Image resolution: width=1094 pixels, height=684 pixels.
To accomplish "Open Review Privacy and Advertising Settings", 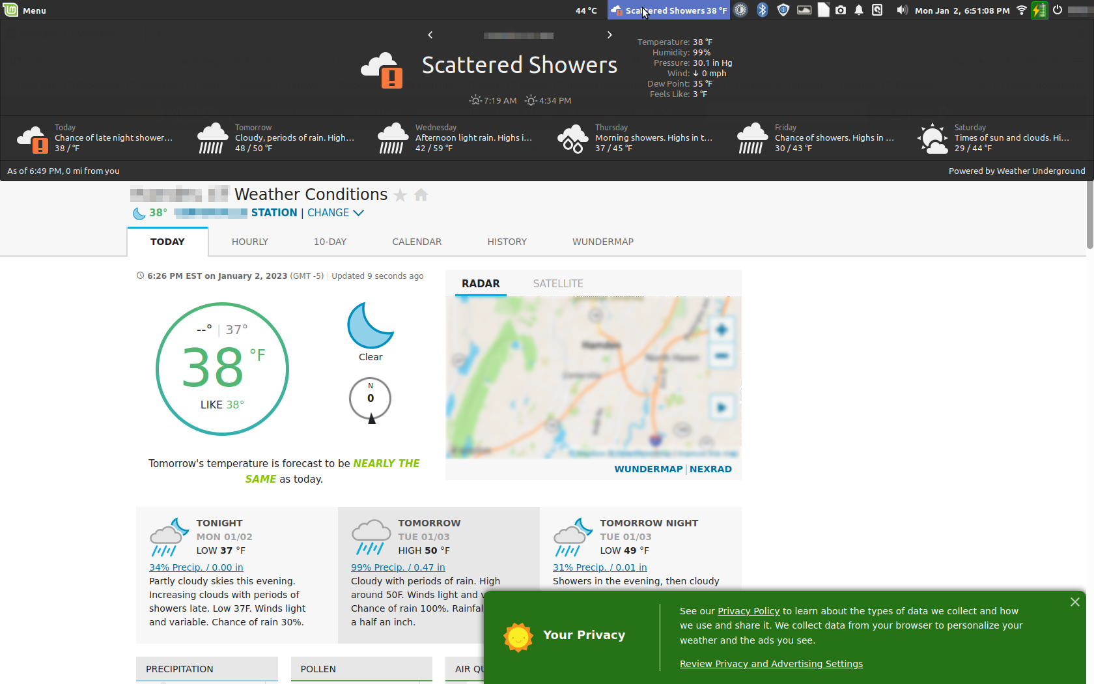I will point(771,663).
